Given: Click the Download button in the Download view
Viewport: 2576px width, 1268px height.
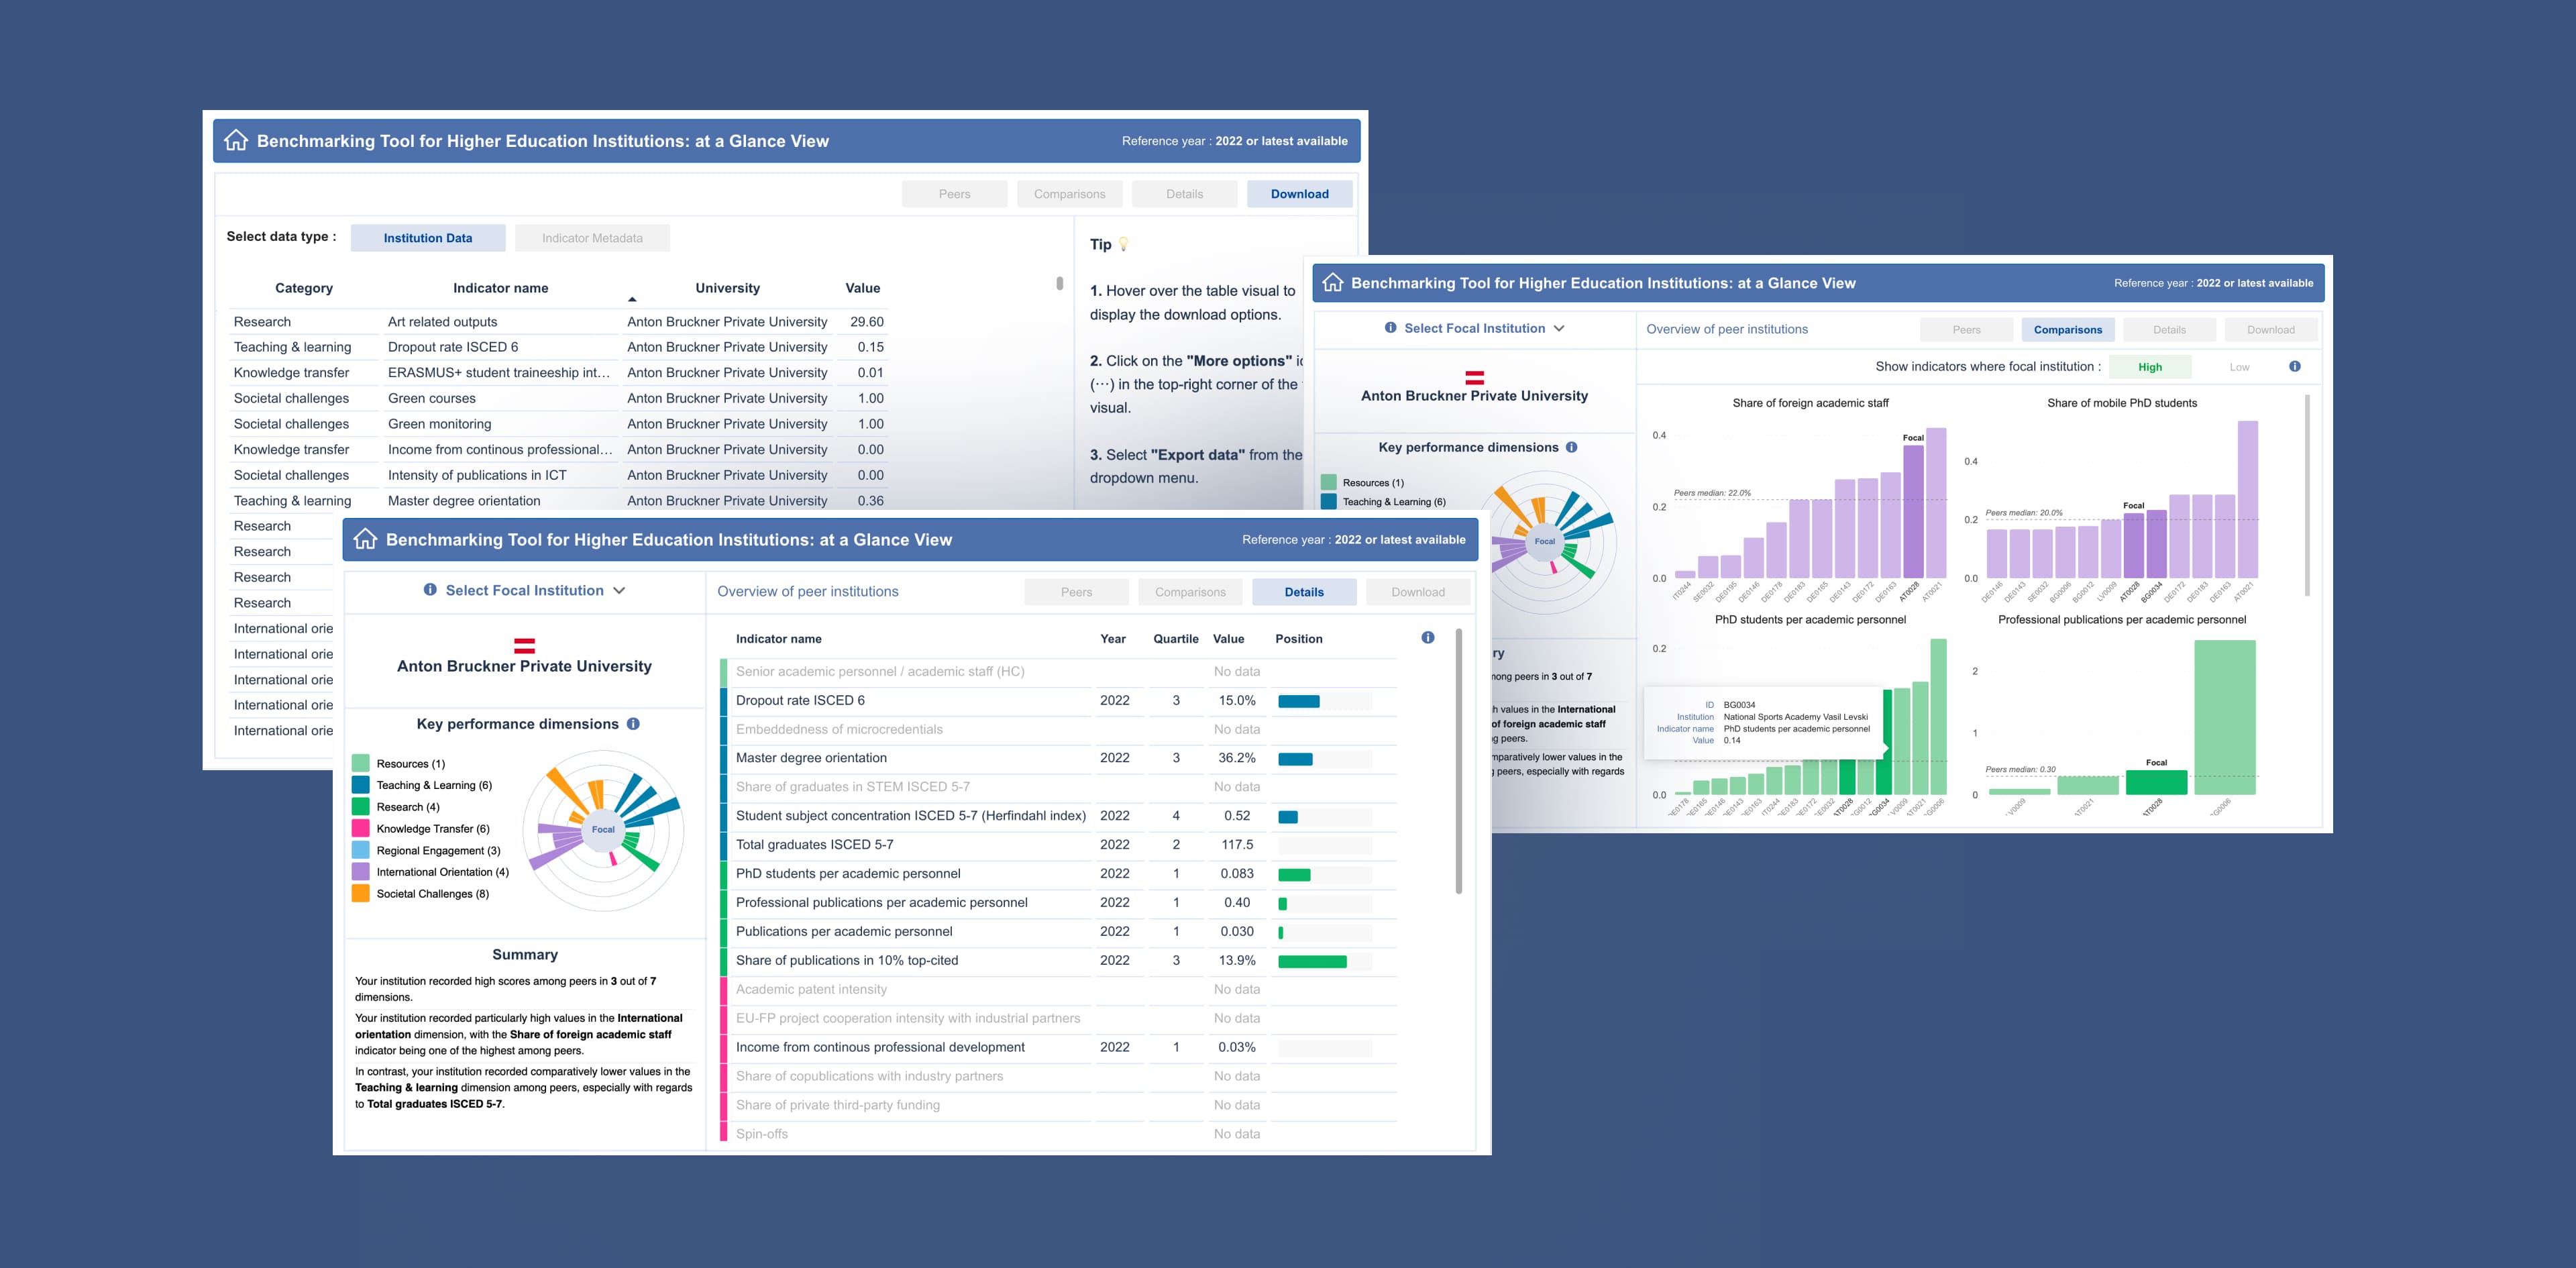Looking at the screenshot, I should (1299, 194).
